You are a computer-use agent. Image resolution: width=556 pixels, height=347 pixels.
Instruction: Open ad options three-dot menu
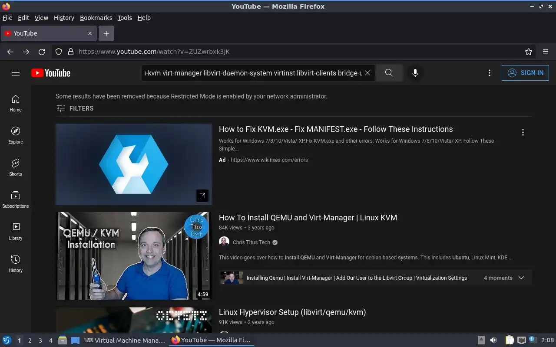coord(523,132)
